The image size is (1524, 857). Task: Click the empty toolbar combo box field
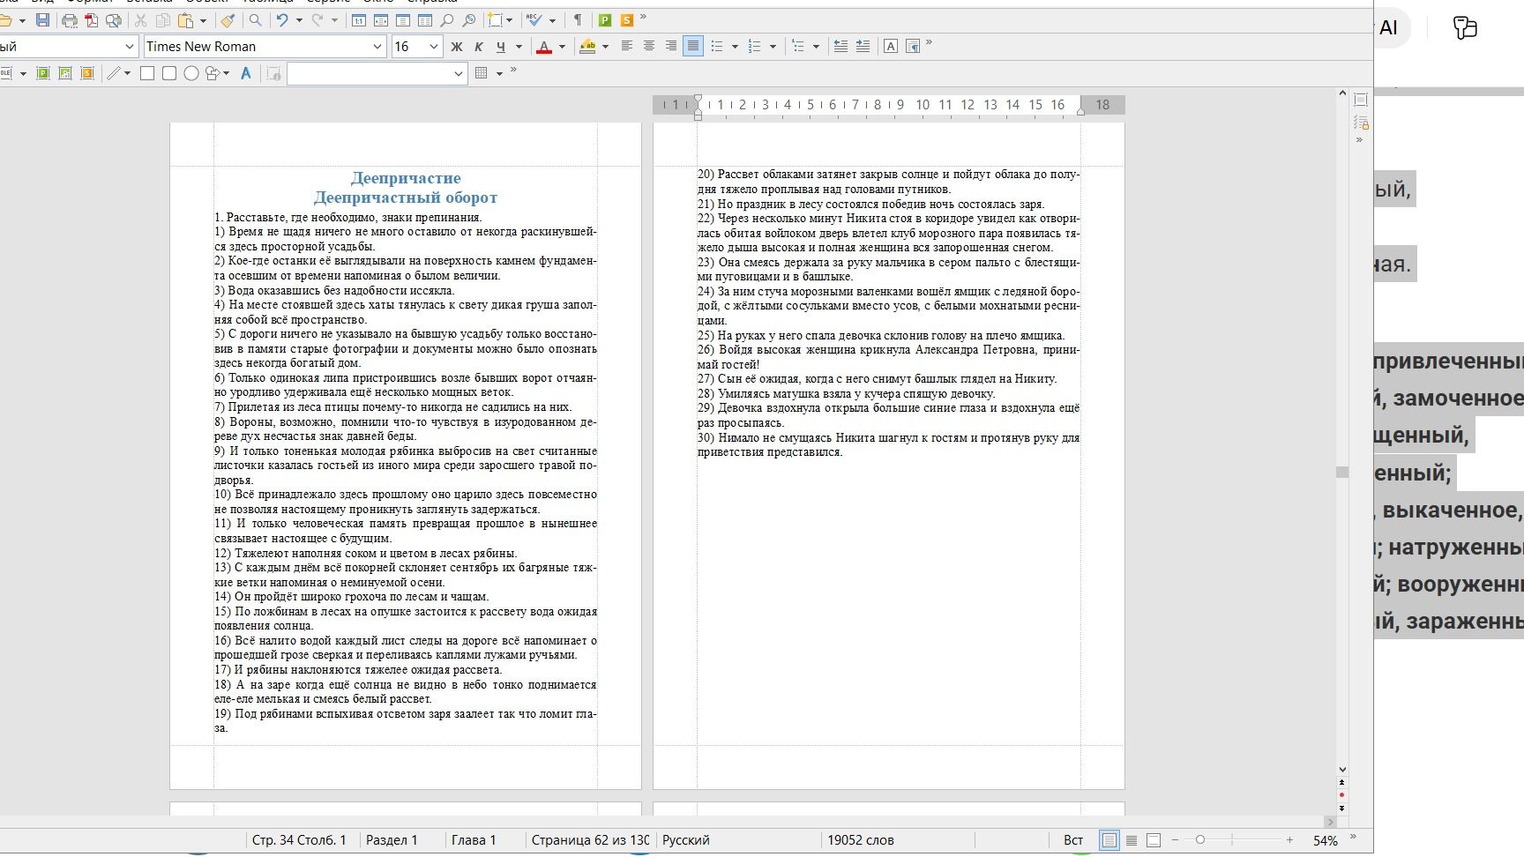click(377, 73)
